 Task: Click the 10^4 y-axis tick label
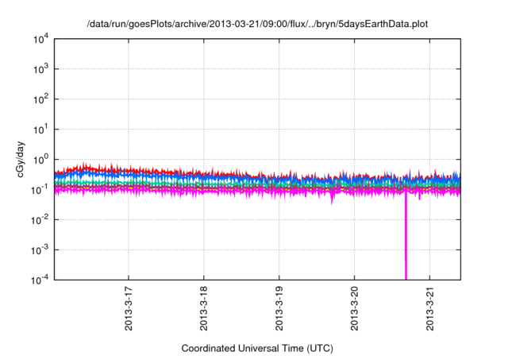40,39
